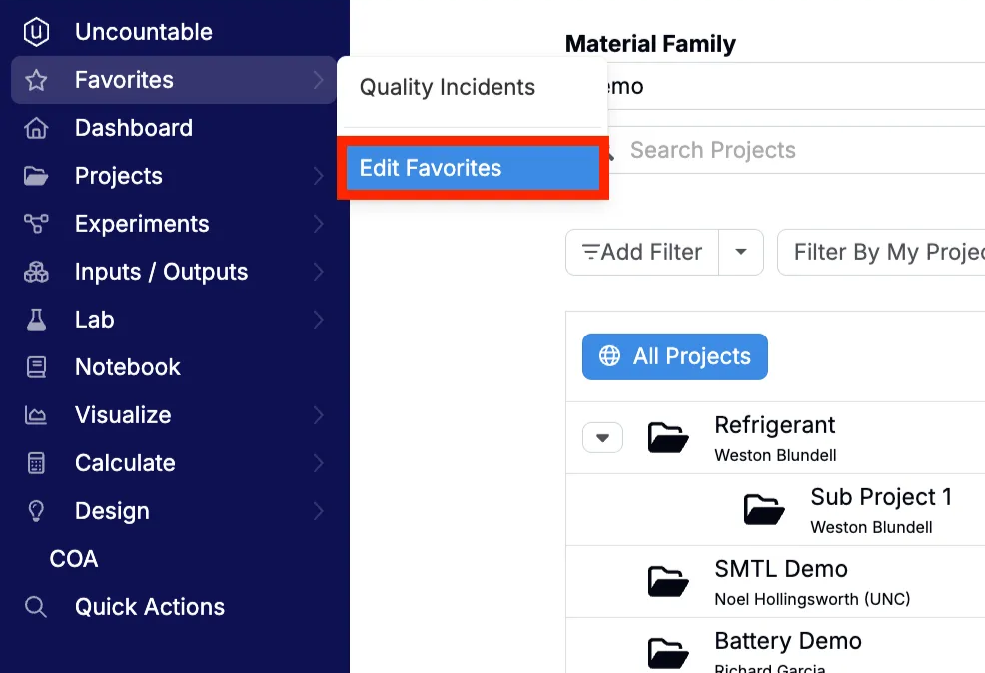Click the Design lightbulb icon

click(x=36, y=511)
